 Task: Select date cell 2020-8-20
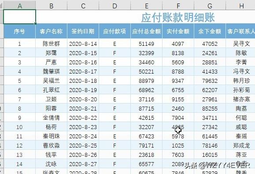point(83,99)
